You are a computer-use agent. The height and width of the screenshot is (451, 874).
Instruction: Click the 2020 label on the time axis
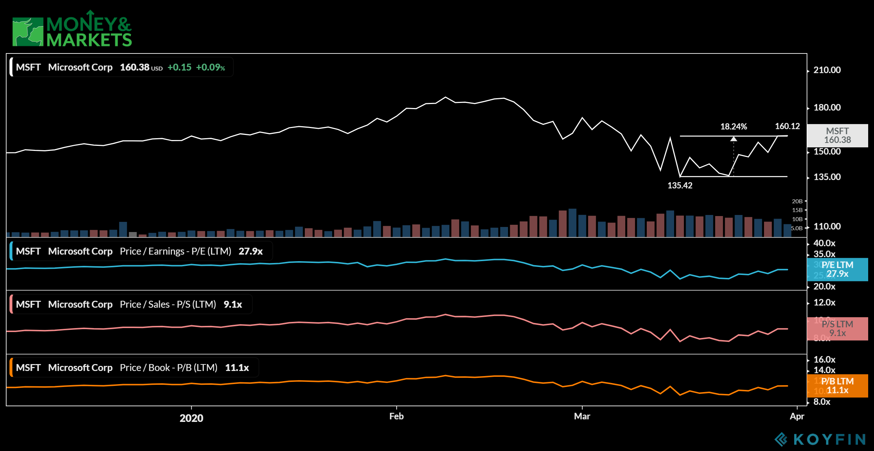(192, 418)
